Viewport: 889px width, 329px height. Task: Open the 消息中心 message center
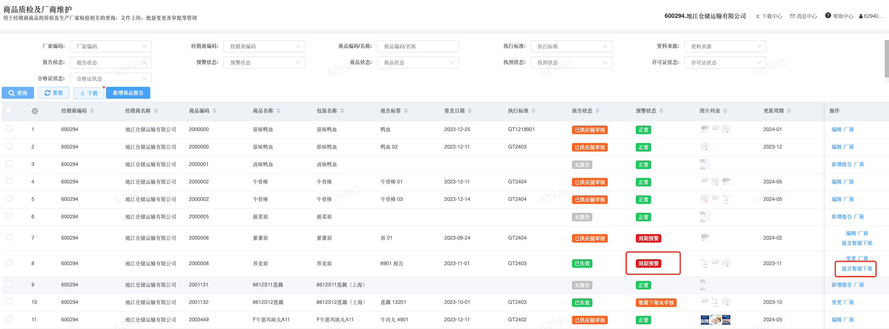[803, 16]
